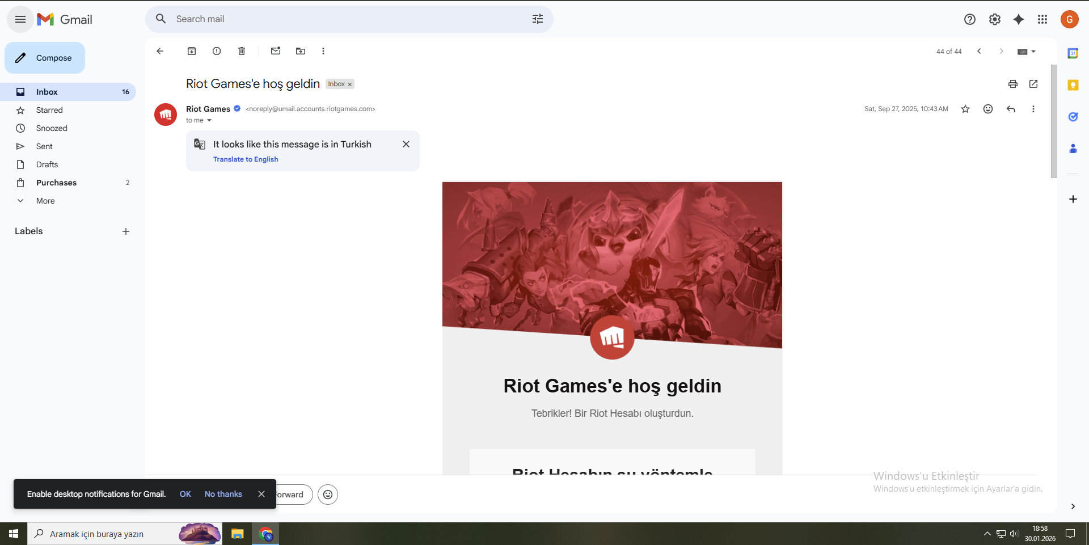
Task: Open Snoozed folder
Action: (68, 128)
